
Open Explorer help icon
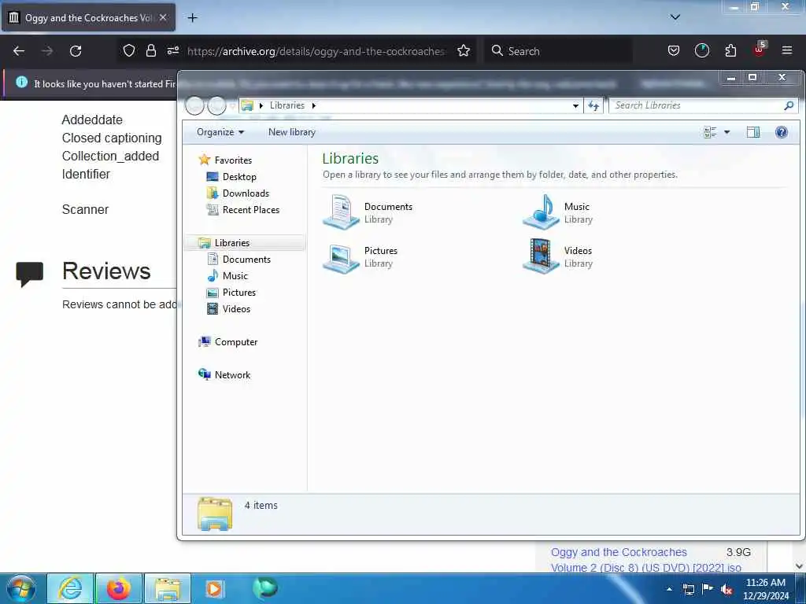(x=782, y=132)
